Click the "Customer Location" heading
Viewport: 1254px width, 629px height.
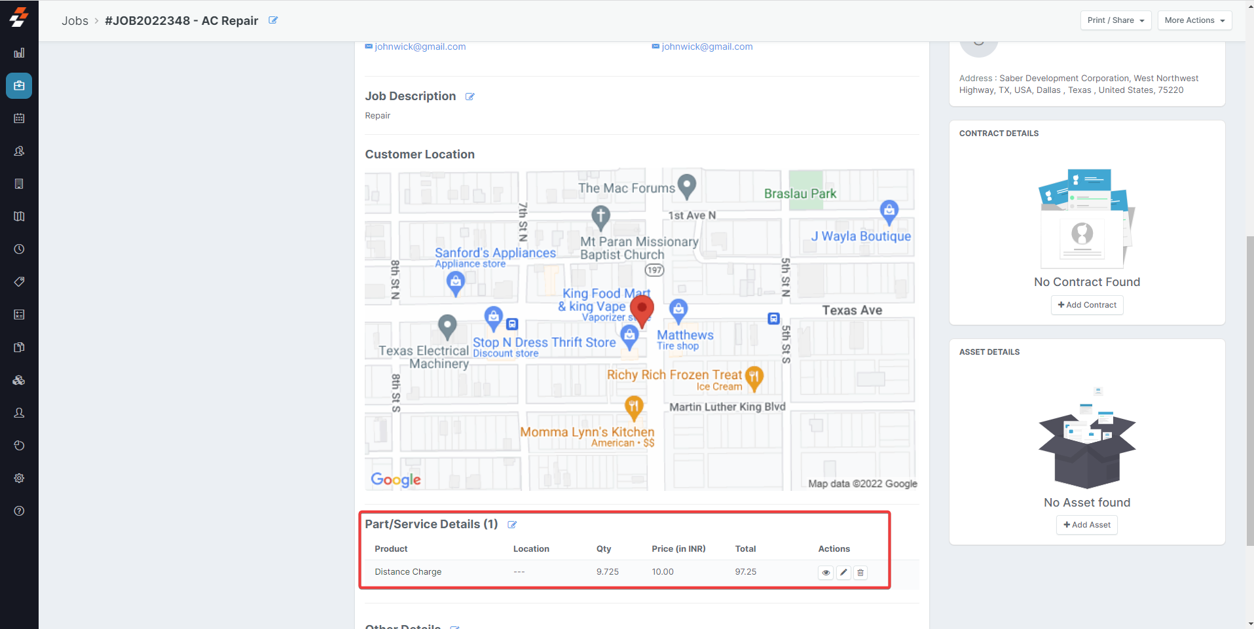(x=420, y=154)
